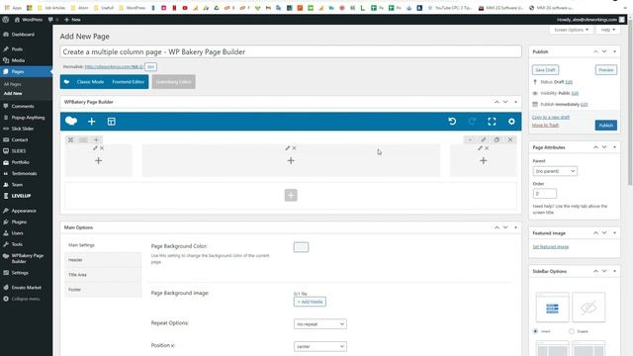Add new row with gray plus button
The image size is (633, 356).
tap(291, 195)
